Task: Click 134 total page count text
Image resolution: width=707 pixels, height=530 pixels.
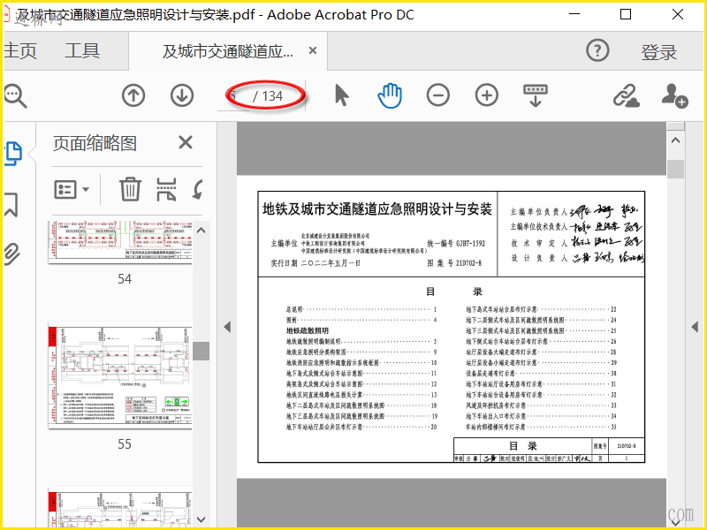Action: point(272,96)
